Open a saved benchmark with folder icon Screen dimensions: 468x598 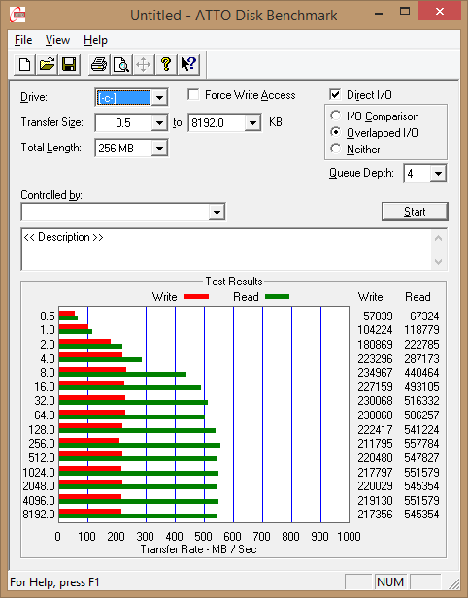(47, 64)
